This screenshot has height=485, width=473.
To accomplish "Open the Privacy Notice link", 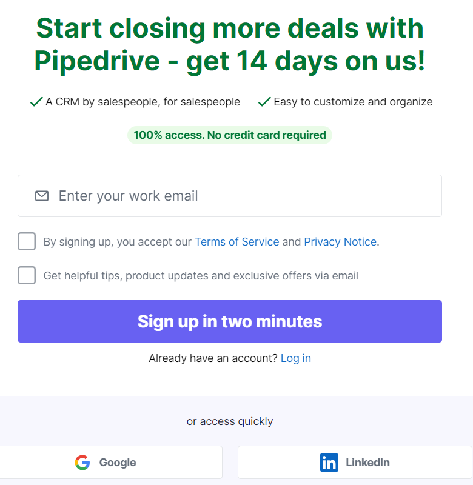I will tap(340, 241).
